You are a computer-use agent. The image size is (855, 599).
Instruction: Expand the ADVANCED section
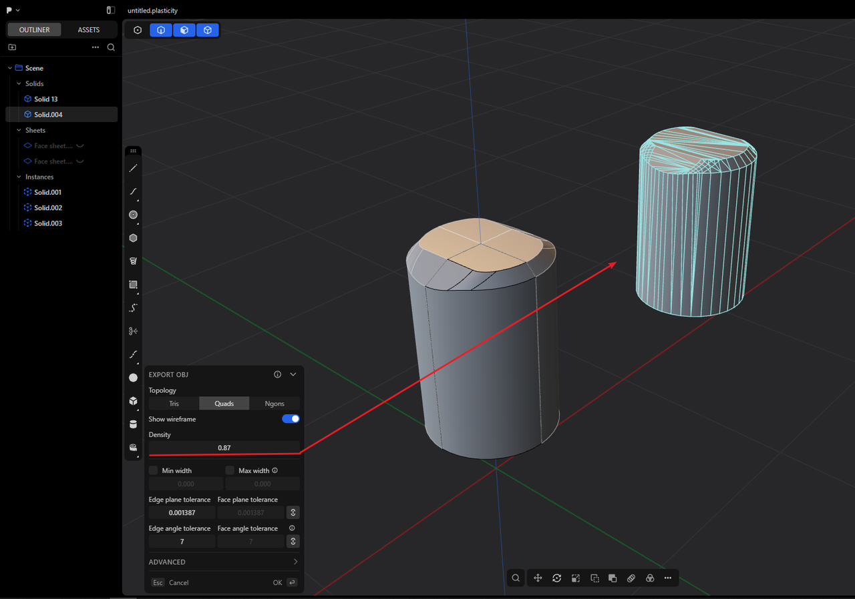pos(224,562)
